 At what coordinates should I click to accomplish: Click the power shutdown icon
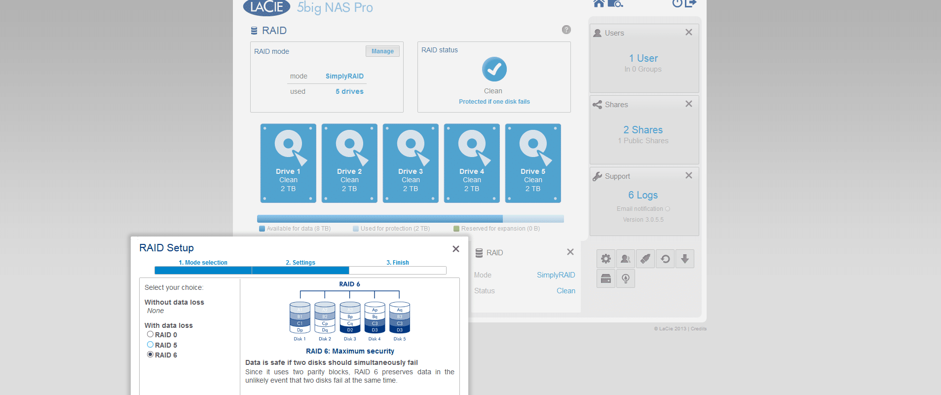click(677, 3)
